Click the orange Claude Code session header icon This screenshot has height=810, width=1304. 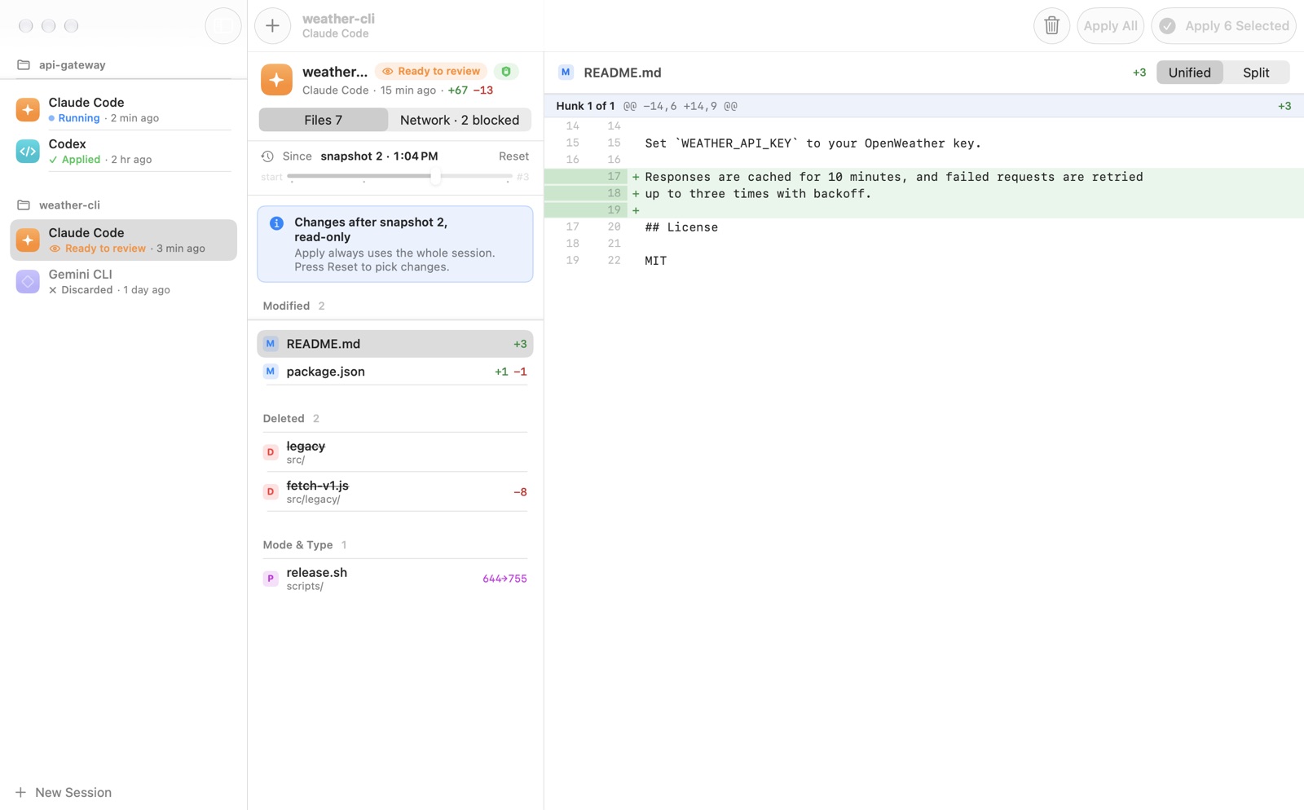276,80
